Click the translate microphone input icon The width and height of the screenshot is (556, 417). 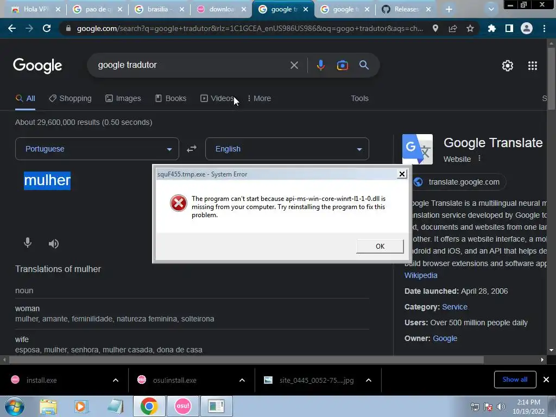pos(28,243)
